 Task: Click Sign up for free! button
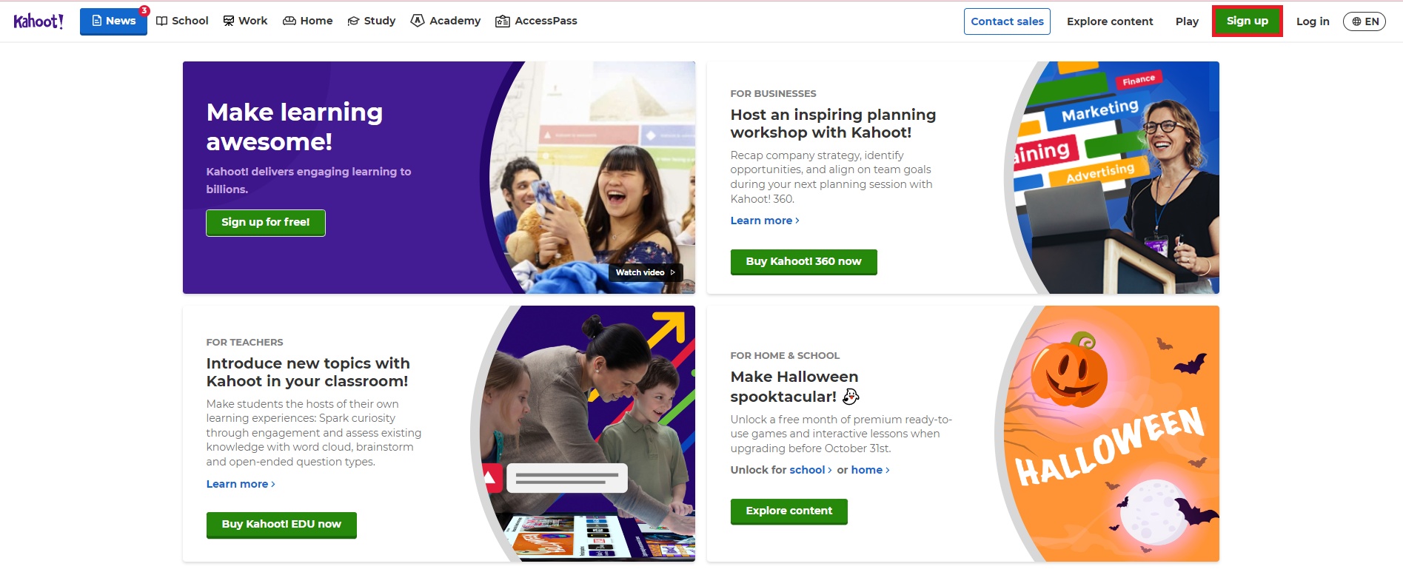tap(266, 223)
